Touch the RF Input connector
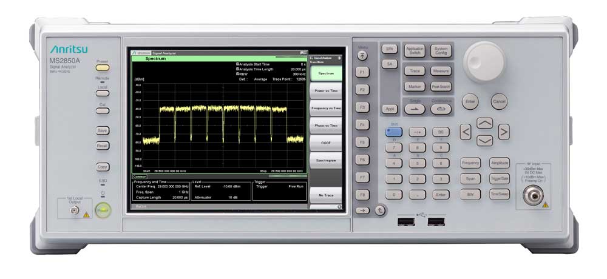This screenshot has height=279, width=607. (533, 195)
